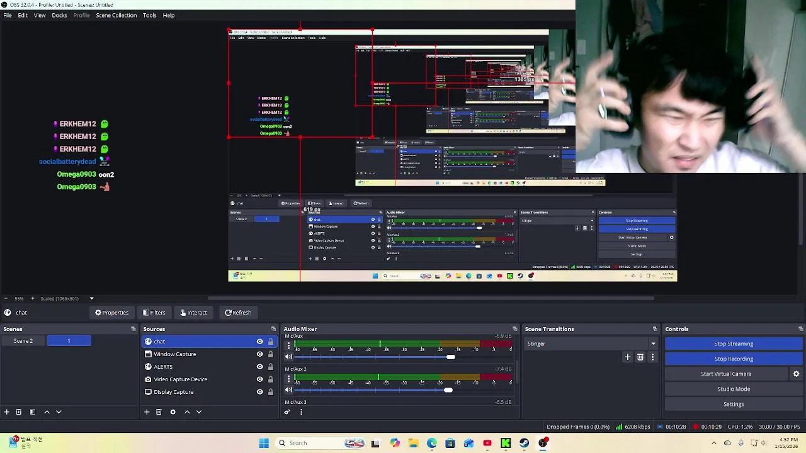Open Kick app from the taskbar

pos(506,443)
